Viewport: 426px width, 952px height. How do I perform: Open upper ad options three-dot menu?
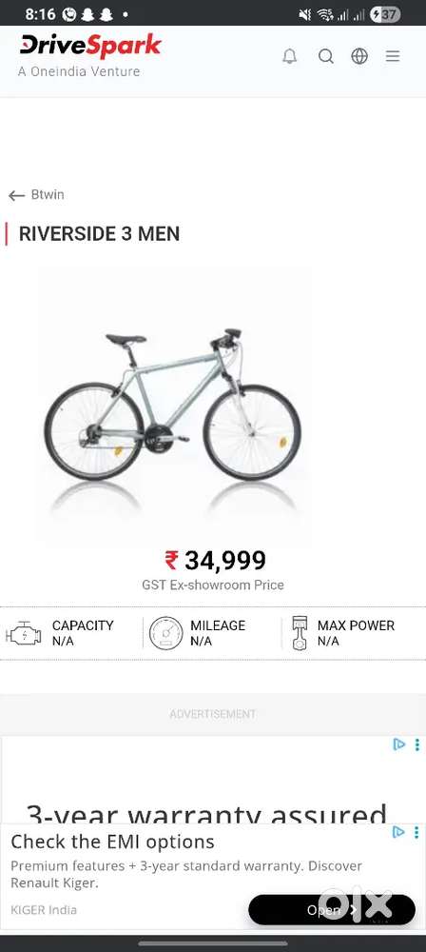[416, 744]
